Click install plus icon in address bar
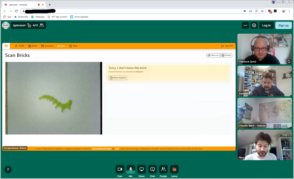 pos(256,11)
